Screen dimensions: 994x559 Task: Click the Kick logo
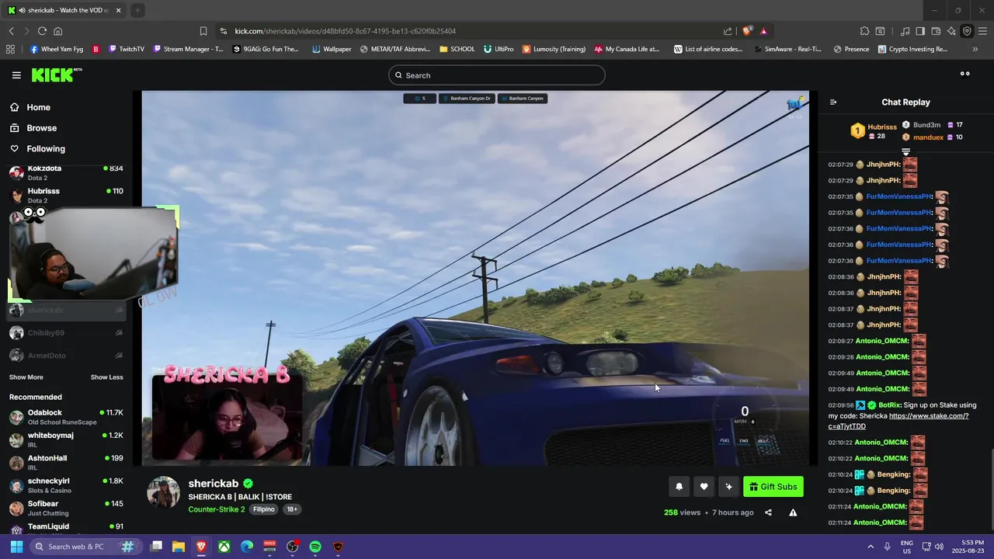point(56,75)
